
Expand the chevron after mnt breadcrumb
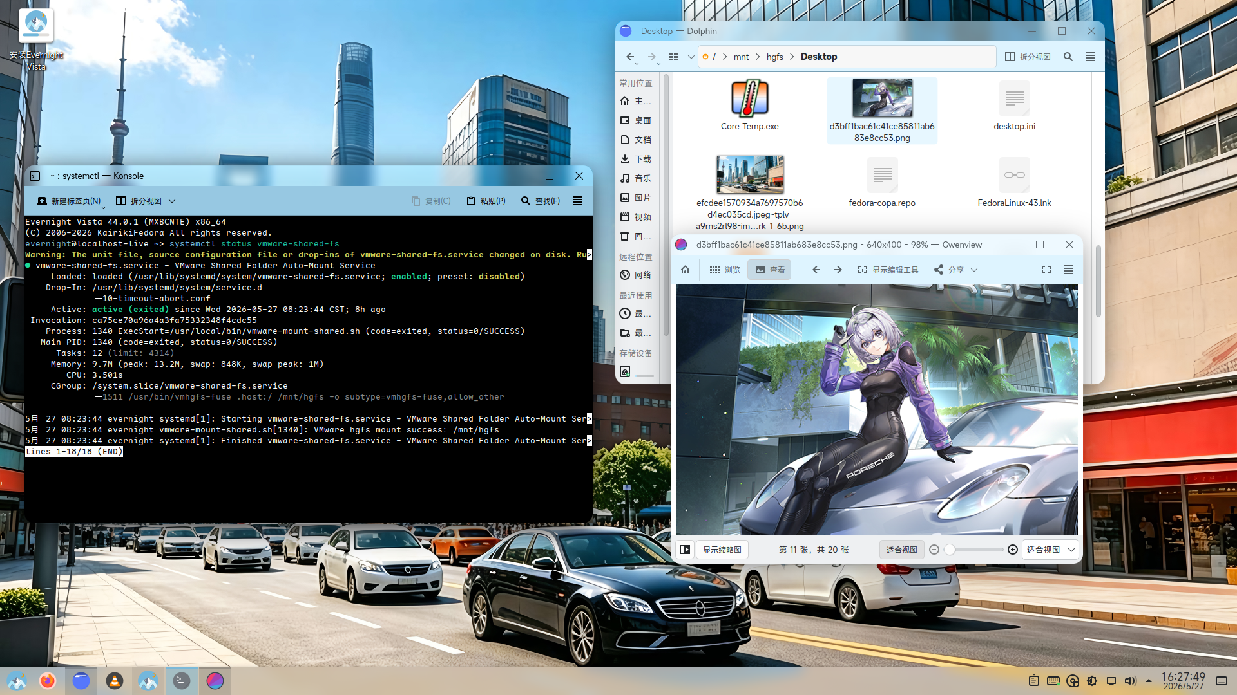(758, 57)
